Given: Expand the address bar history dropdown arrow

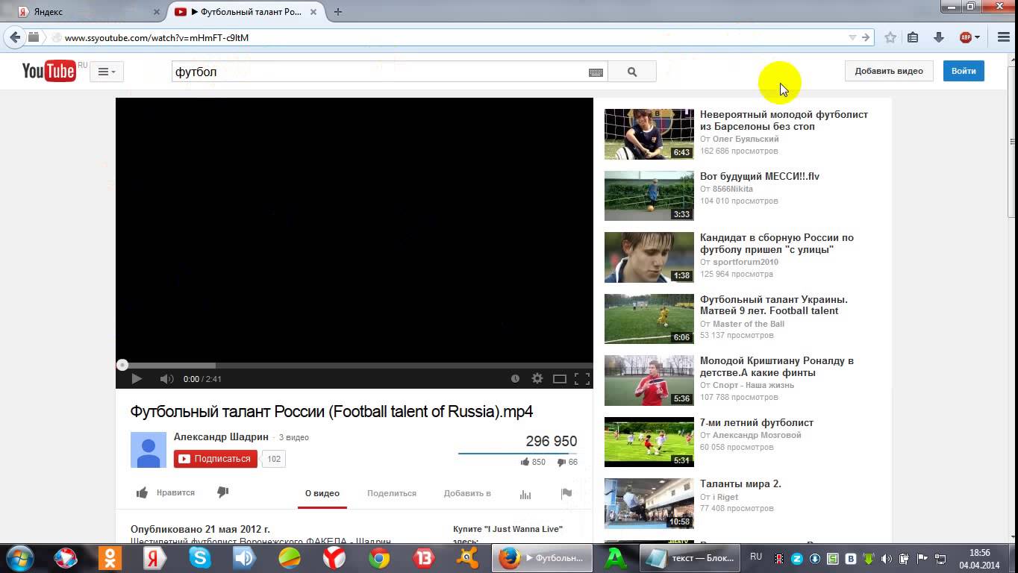Looking at the screenshot, I should [852, 37].
